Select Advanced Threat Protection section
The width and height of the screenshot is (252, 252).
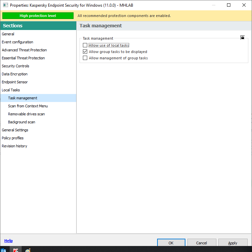click(x=38, y=50)
